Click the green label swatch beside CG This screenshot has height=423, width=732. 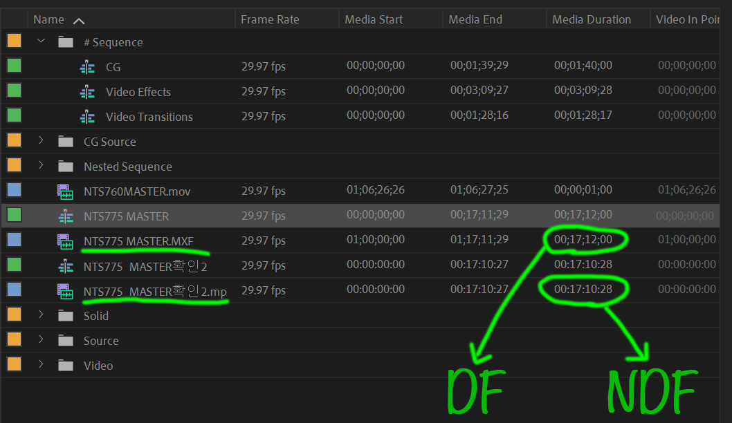coord(12,66)
